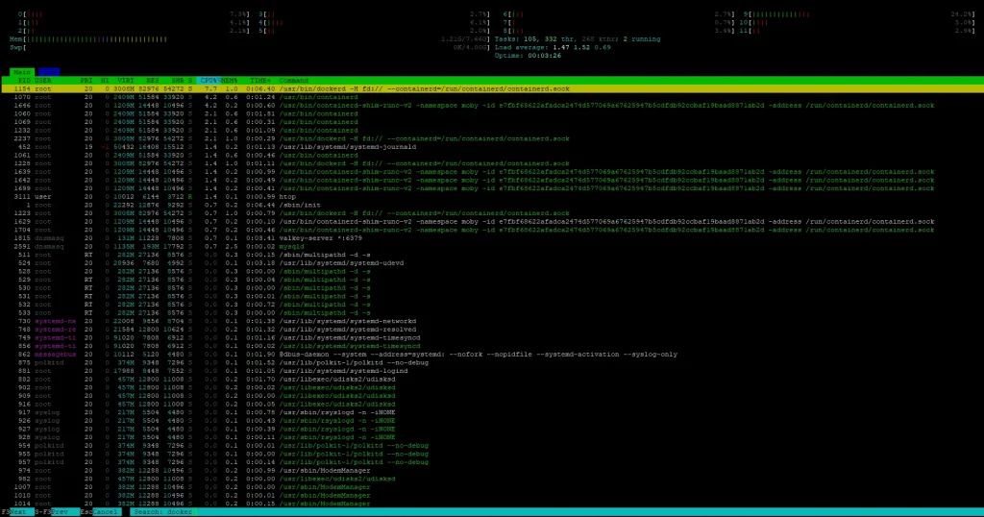This screenshot has width=984, height=517.
Task: Open the blue tab beside Main
Action: click(48, 72)
